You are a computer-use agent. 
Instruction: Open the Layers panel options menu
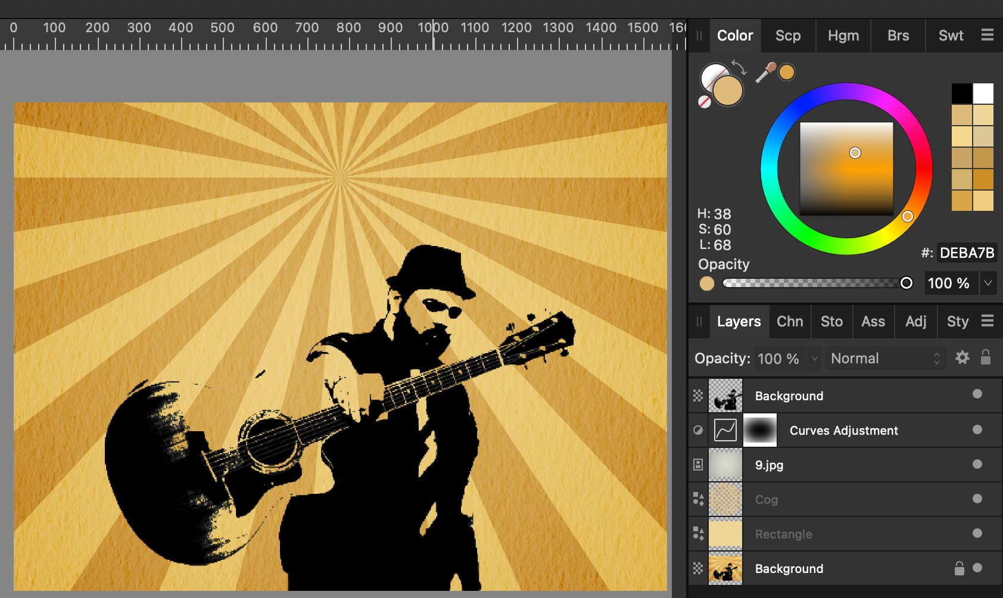[987, 321]
